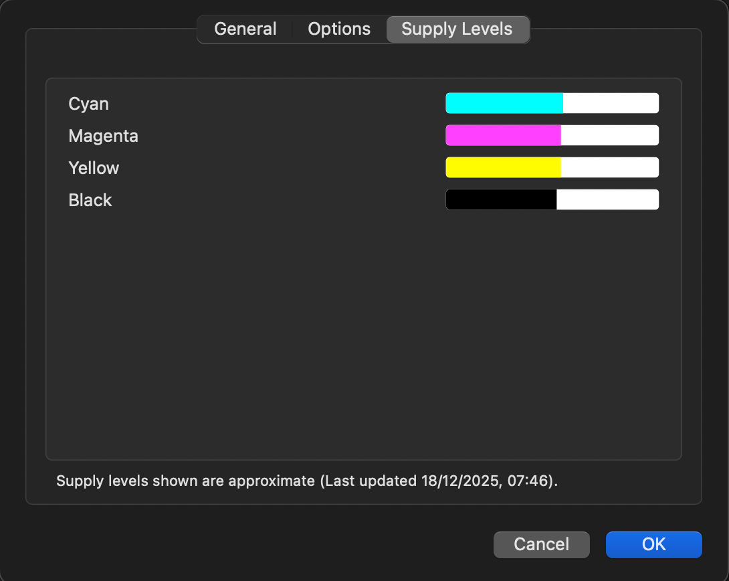
Task: Click the white empty part of the Black bar
Action: 607,199
